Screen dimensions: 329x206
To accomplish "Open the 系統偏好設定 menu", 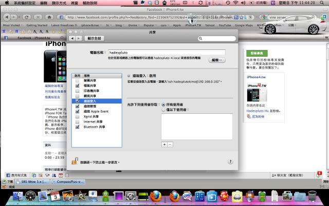I will pyautogui.click(x=25, y=3).
